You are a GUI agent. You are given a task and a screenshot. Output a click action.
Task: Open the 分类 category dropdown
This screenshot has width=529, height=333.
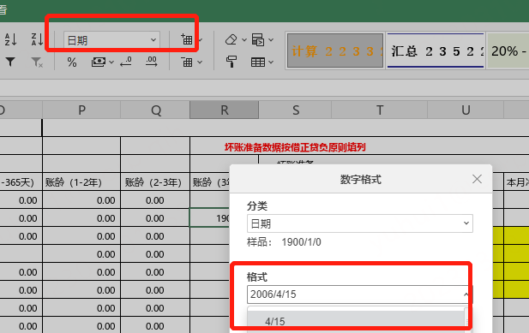360,223
